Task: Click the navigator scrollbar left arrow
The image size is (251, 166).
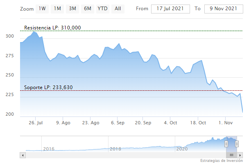Action: [x=23, y=155]
